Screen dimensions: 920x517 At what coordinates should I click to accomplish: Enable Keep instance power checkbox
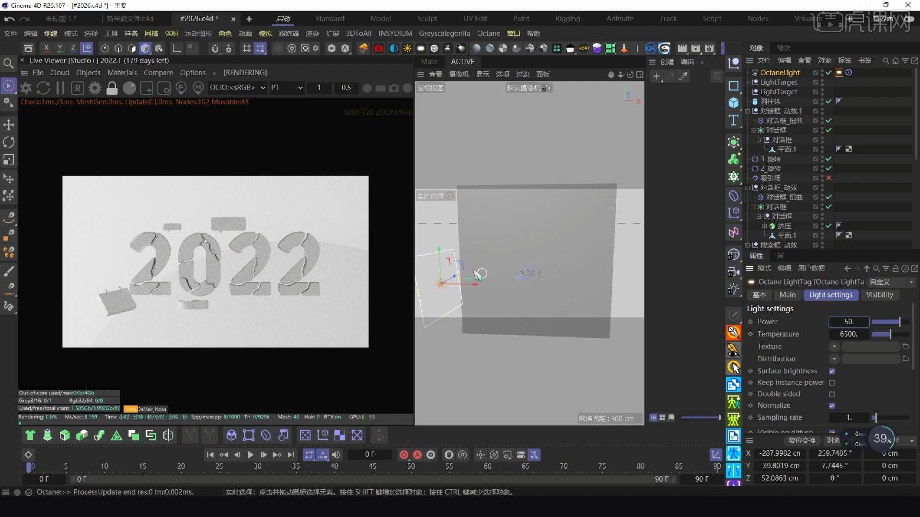click(832, 382)
